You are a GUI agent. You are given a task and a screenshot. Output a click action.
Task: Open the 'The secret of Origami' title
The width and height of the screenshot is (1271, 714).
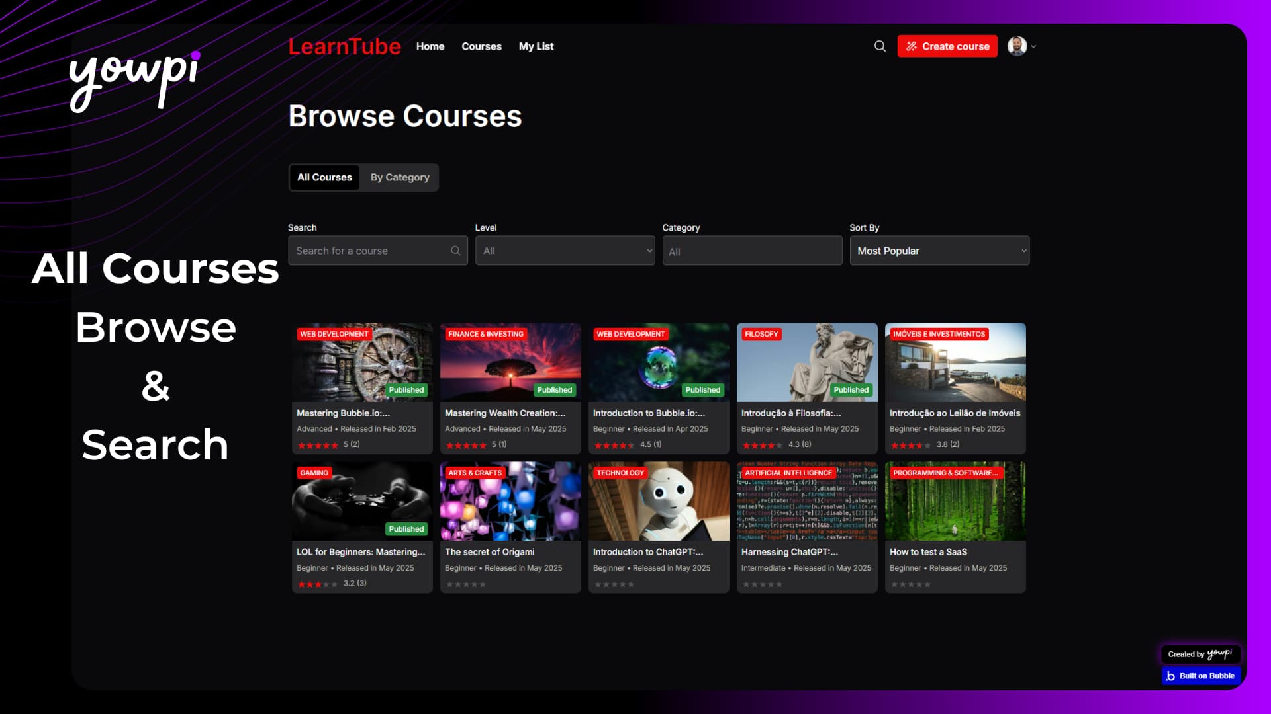(489, 551)
